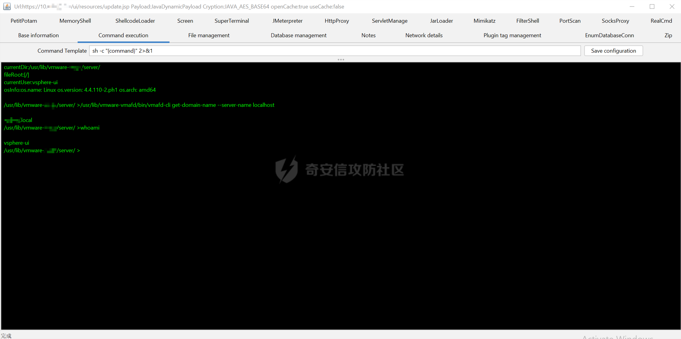Open the ShellcodeLoader tab
Image resolution: width=681 pixels, height=339 pixels.
tap(135, 21)
